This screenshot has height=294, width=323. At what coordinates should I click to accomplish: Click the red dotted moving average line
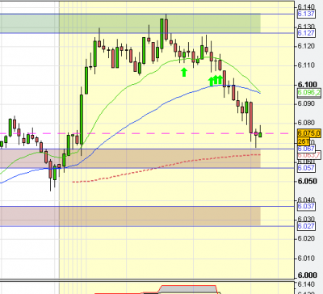point(166,166)
